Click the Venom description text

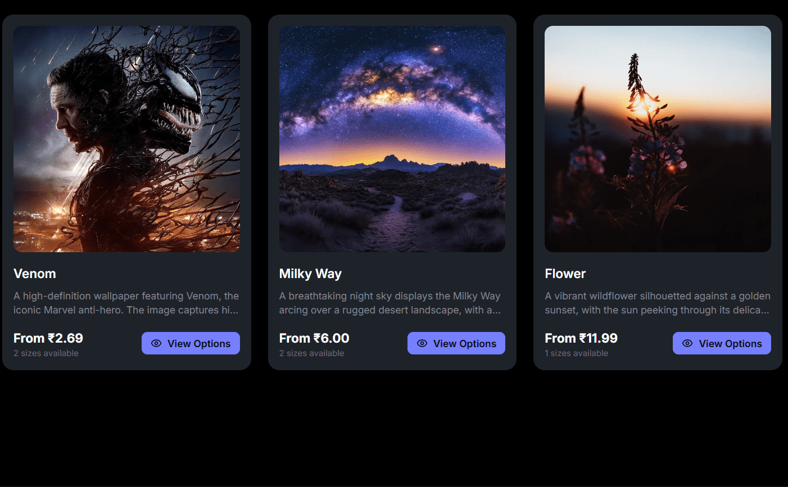pyautogui.click(x=126, y=303)
